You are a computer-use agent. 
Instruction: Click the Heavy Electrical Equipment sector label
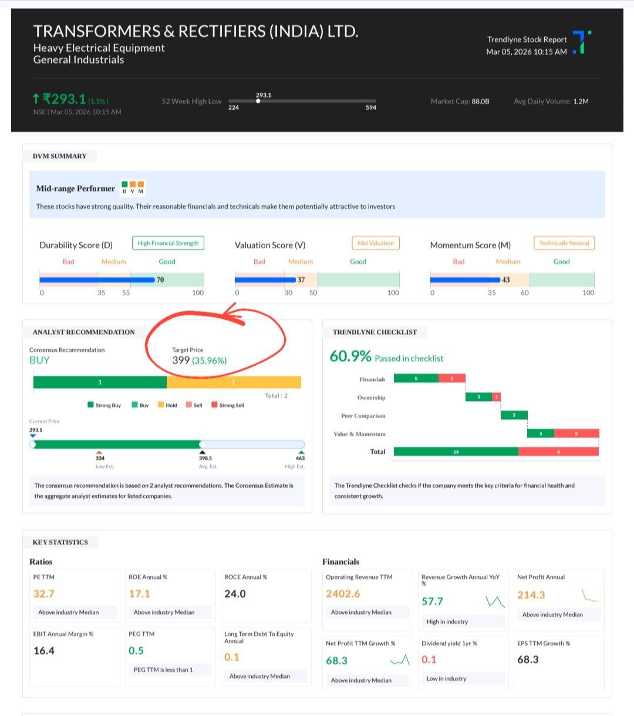pyautogui.click(x=99, y=48)
